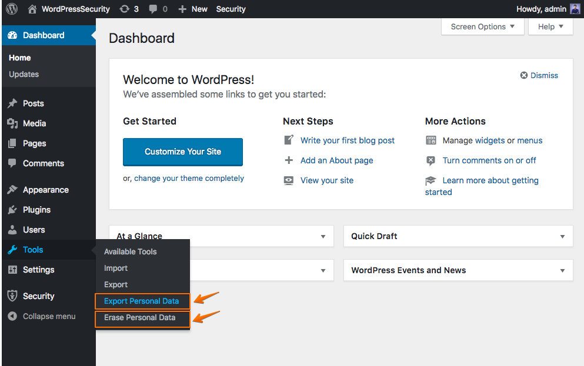This screenshot has width=584, height=366.
Task: Toggle the panel arrow below At a Glance
Action: click(323, 271)
